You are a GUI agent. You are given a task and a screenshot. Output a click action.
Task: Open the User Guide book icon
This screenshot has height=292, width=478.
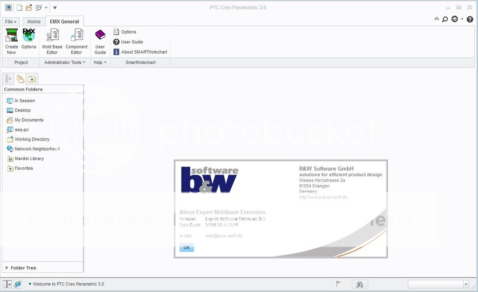point(100,41)
